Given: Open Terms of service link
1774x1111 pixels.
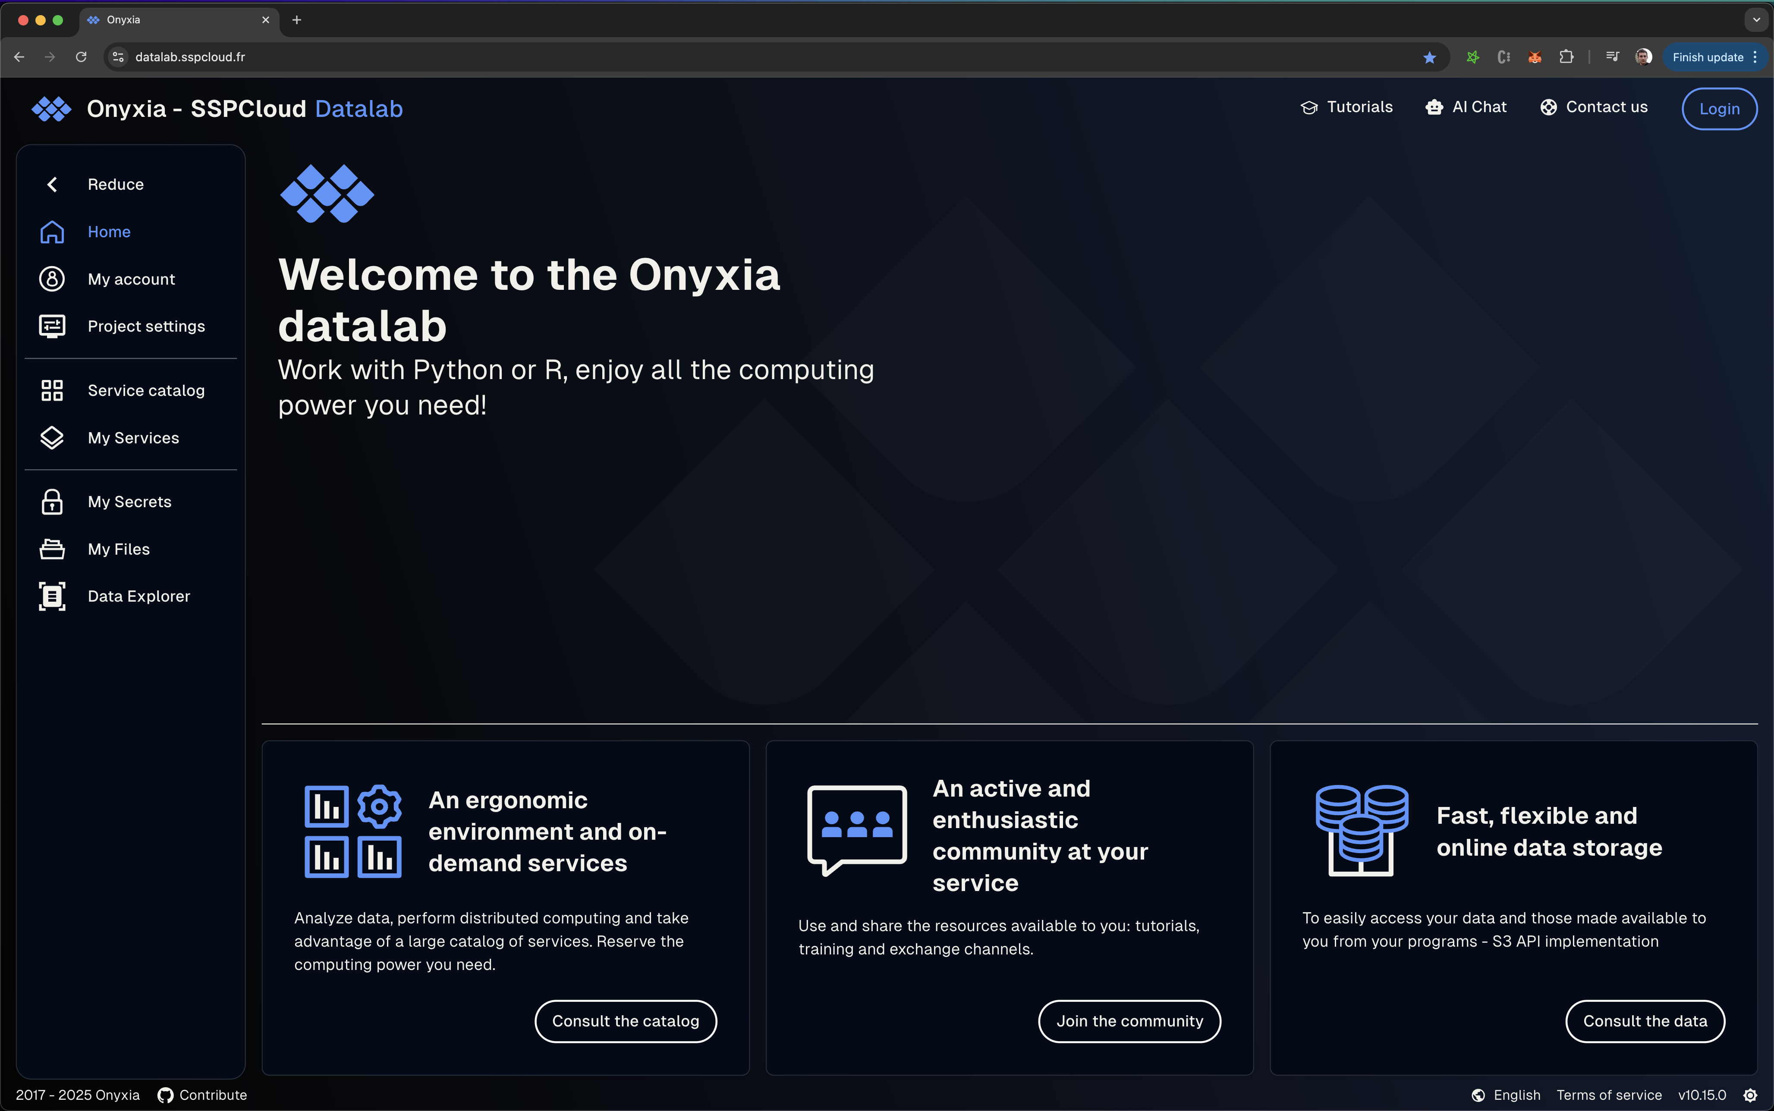Looking at the screenshot, I should click(1609, 1095).
